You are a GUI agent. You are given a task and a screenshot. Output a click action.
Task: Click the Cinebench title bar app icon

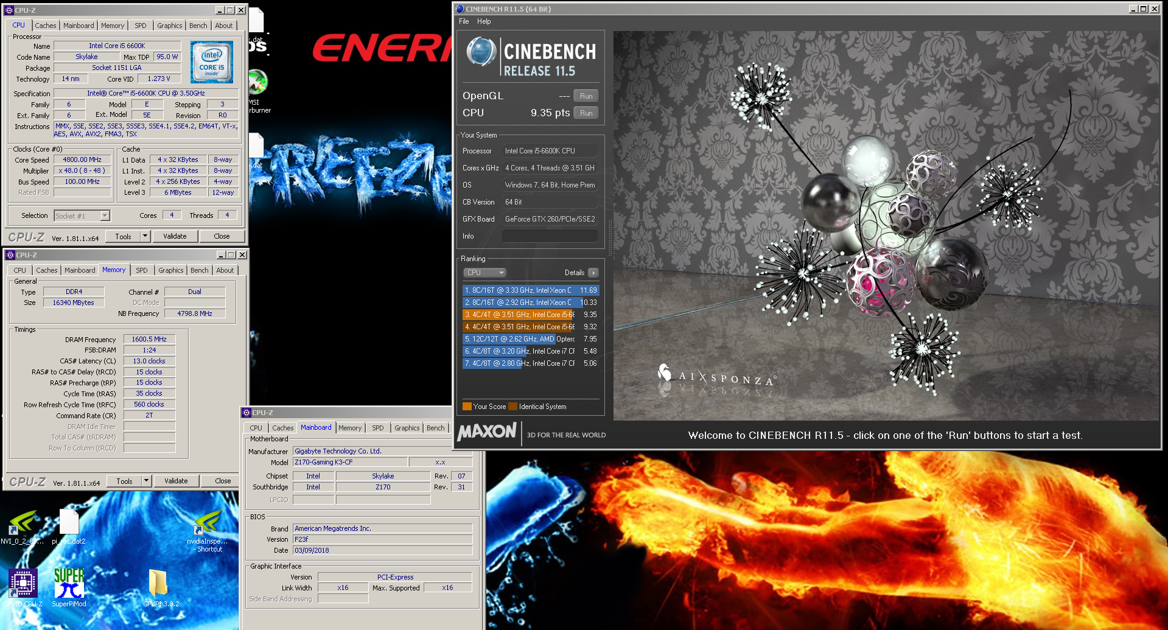[x=460, y=9]
